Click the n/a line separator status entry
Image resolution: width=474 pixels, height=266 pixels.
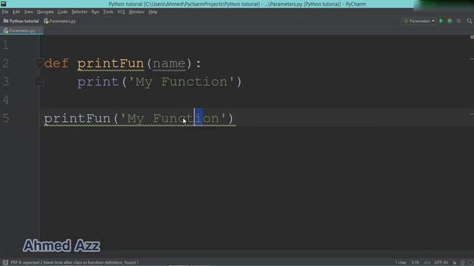[427, 262]
